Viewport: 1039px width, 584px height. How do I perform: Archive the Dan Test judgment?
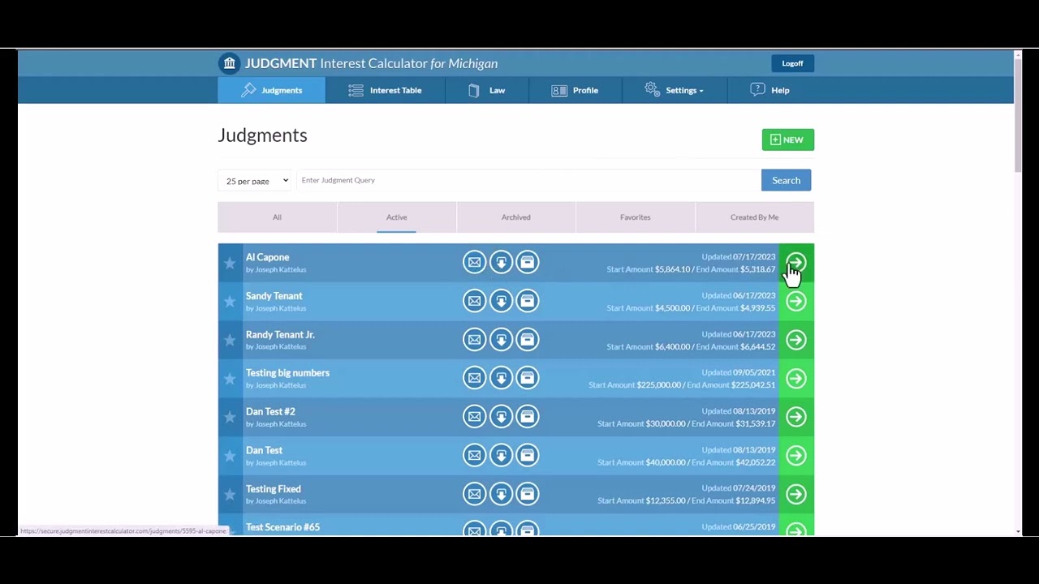[x=528, y=455]
